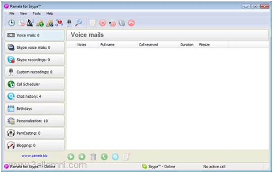Follow the www.pamela.biz link
The image size is (273, 173).
point(35,156)
